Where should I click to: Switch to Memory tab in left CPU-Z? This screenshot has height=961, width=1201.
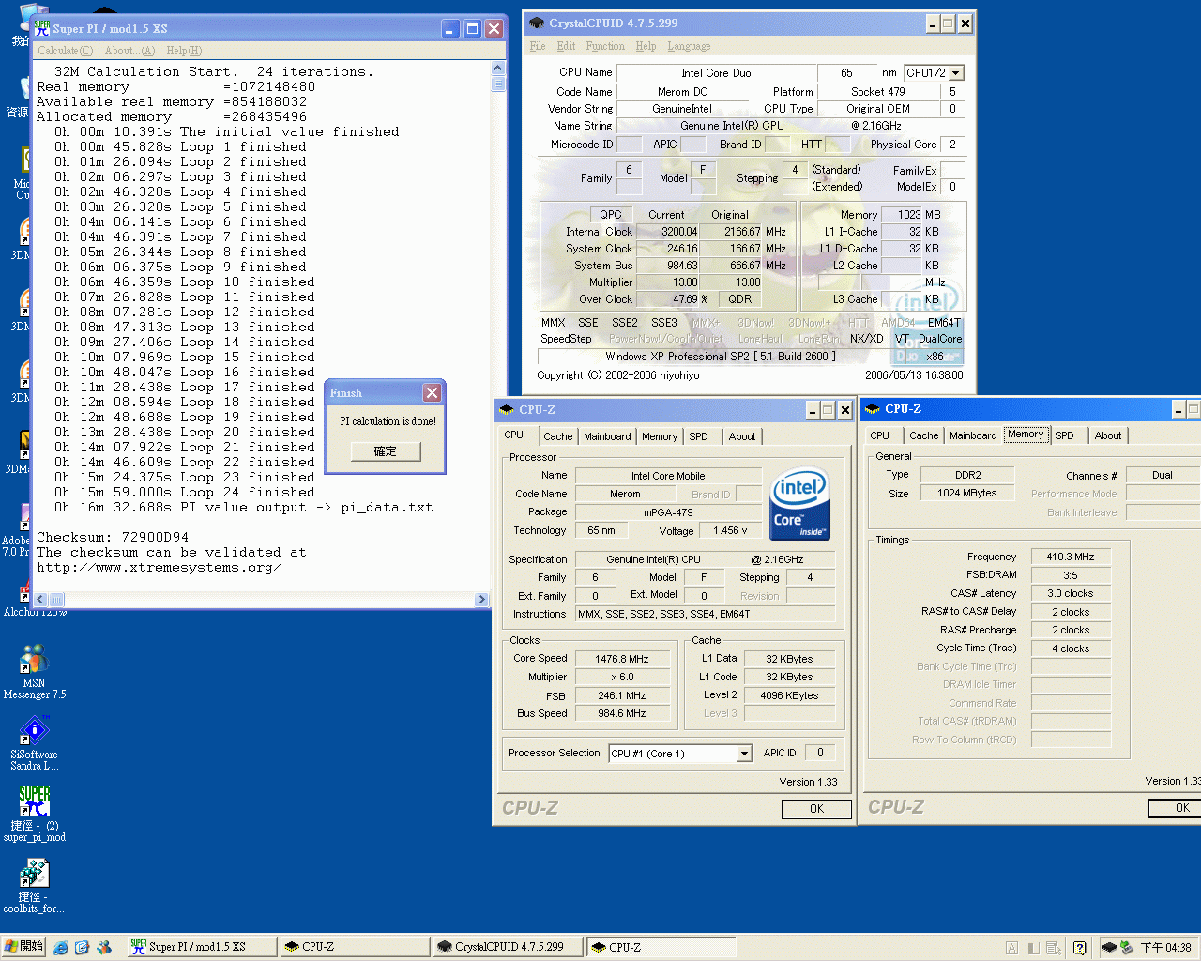click(x=660, y=436)
